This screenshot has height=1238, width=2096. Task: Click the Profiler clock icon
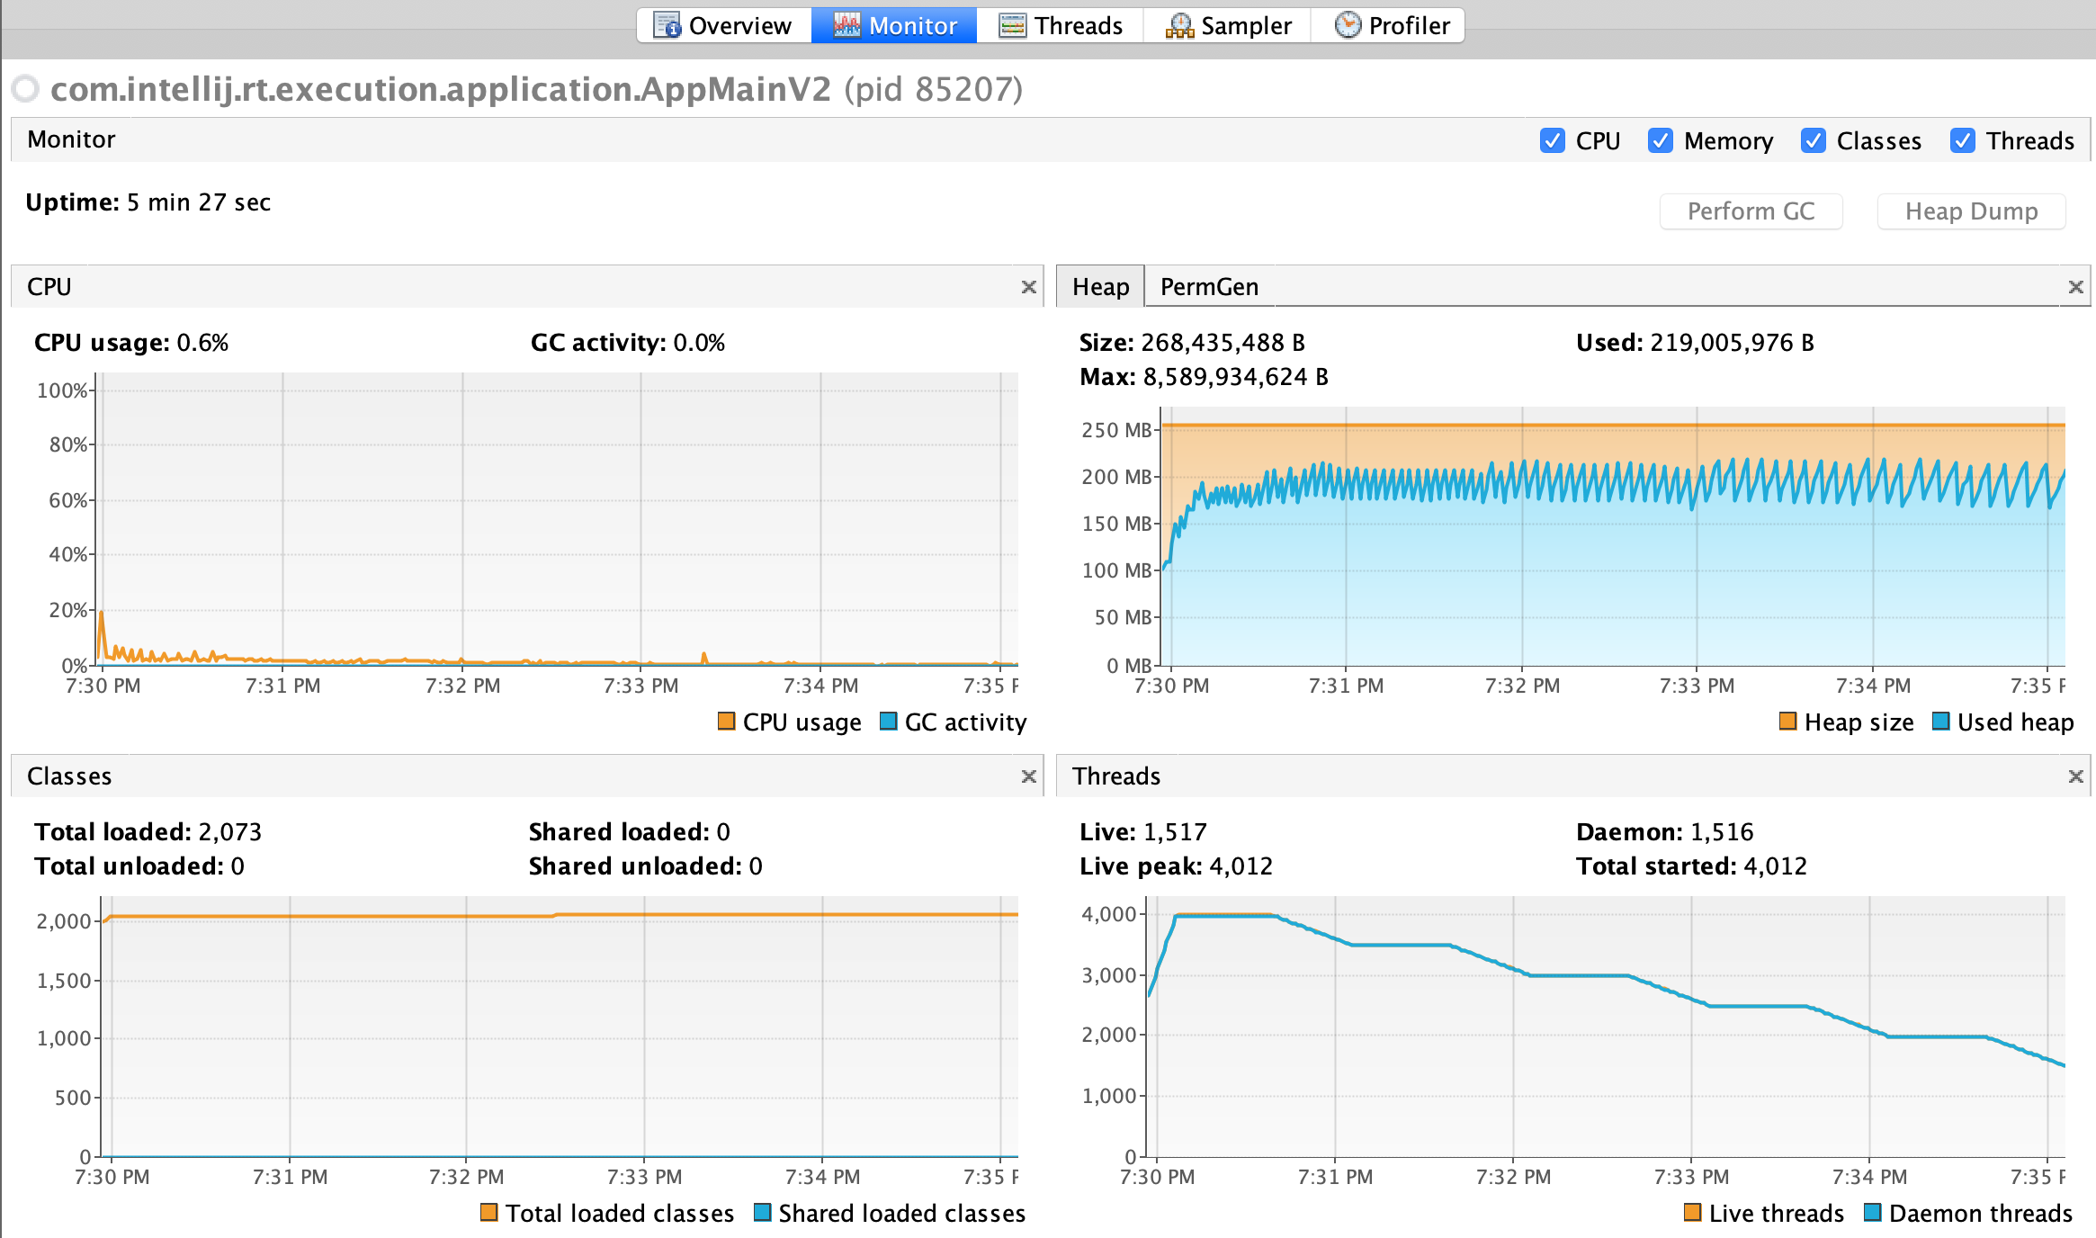coord(1348,25)
